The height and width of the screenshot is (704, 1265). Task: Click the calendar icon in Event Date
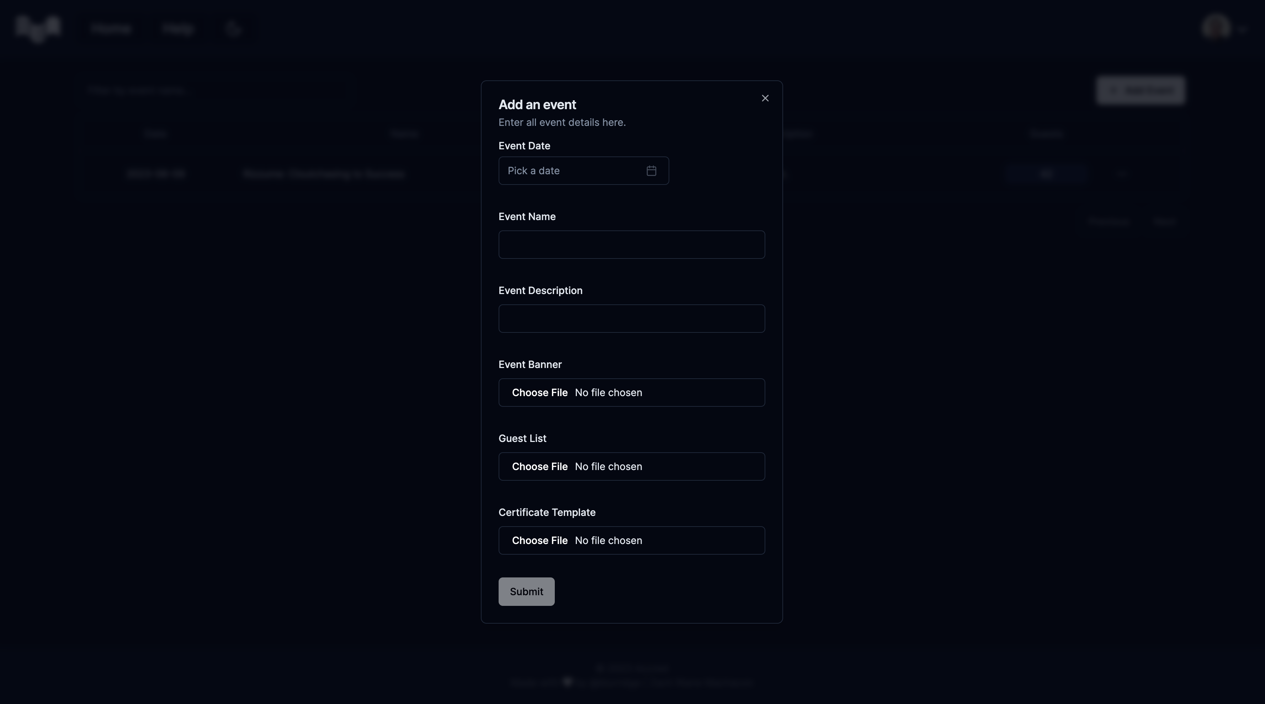tap(651, 171)
